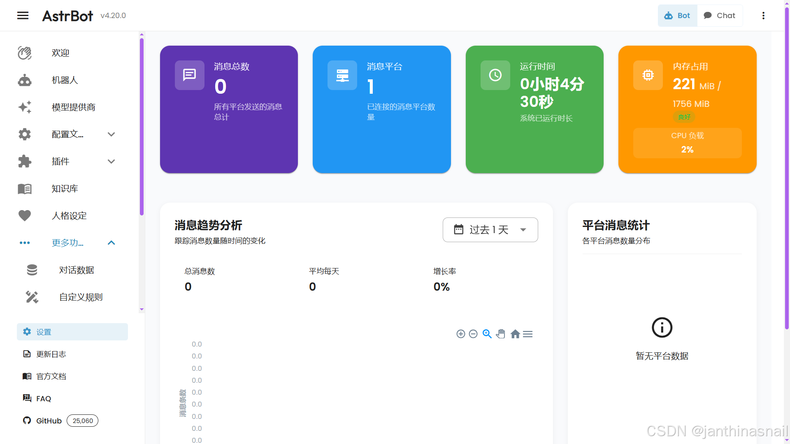Zoom in on the chart
The height and width of the screenshot is (444, 790).
(461, 334)
